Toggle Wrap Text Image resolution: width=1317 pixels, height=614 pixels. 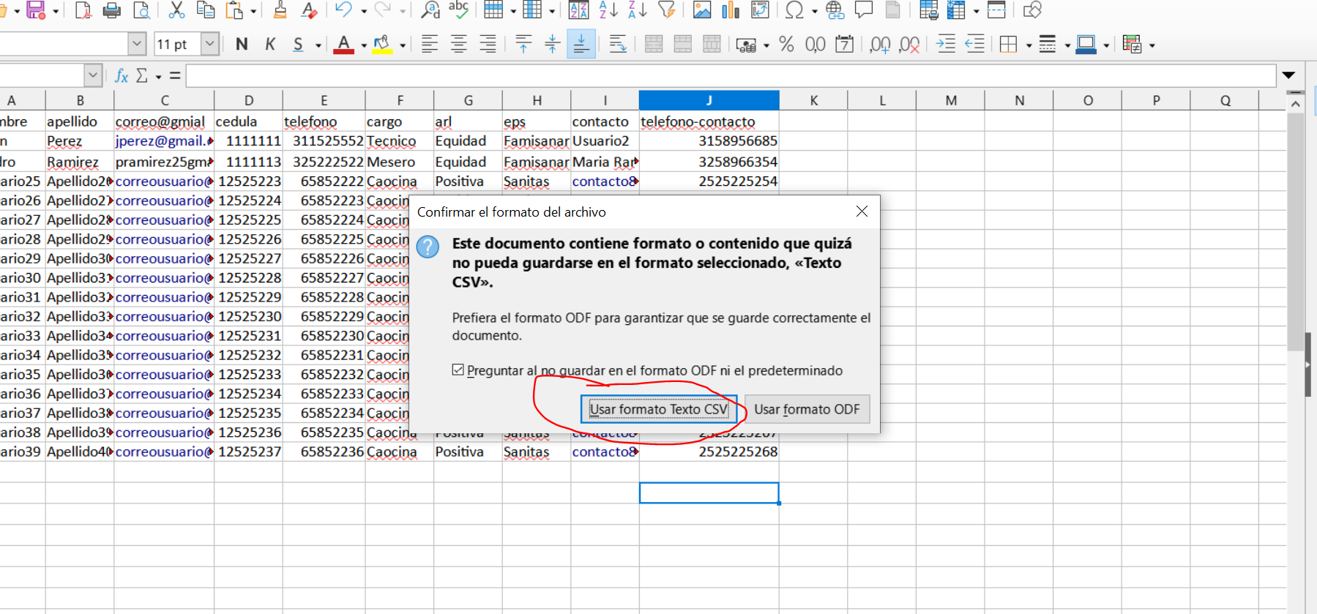[617, 45]
